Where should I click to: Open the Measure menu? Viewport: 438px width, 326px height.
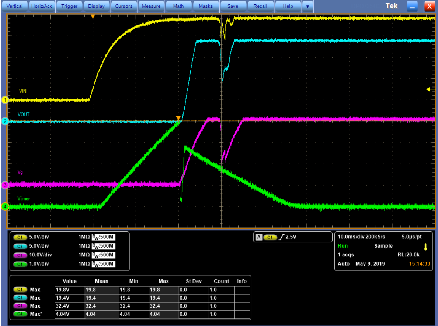151,6
